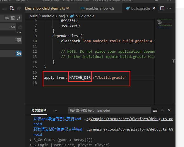Click the Replace All icon
184x147 pixels.
(x=20, y=27)
